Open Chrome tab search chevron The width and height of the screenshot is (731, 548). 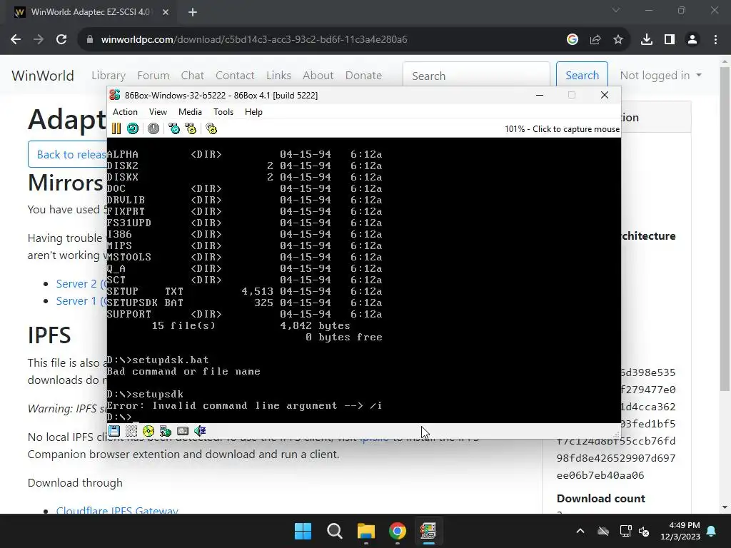click(616, 10)
